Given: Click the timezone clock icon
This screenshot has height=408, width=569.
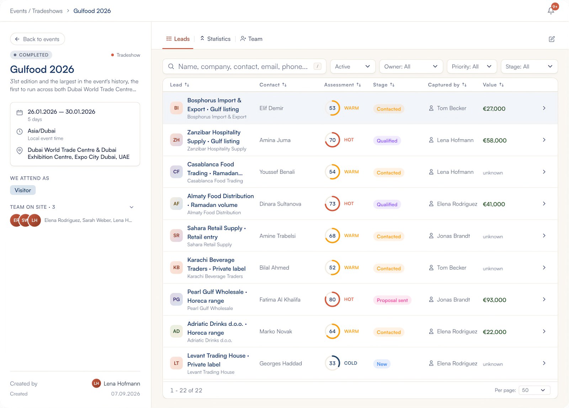Looking at the screenshot, I should [20, 132].
